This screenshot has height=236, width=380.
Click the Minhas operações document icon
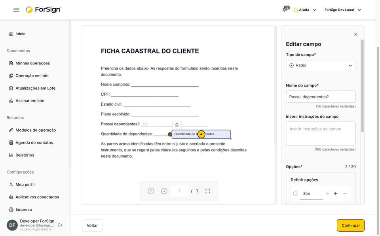click(11, 63)
